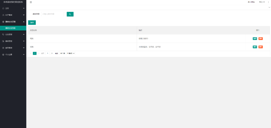This screenshot has width=271, height=128.
Task: Click the previous page arrow in pagination
Action: point(31,53)
